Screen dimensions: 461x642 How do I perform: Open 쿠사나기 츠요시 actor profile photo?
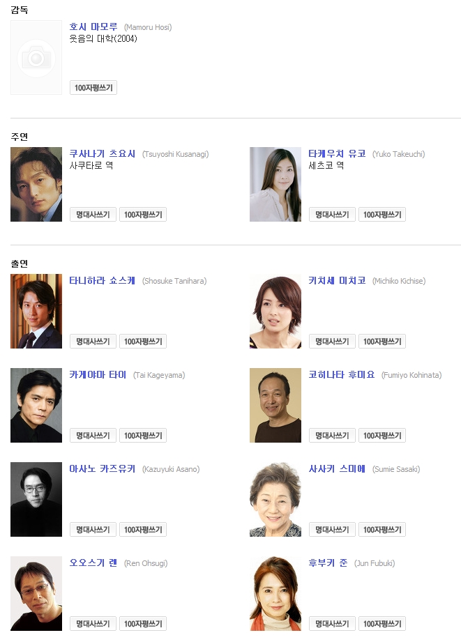(36, 184)
